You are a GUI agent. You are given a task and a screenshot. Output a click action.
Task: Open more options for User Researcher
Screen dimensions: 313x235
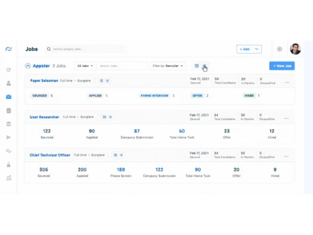click(286, 118)
